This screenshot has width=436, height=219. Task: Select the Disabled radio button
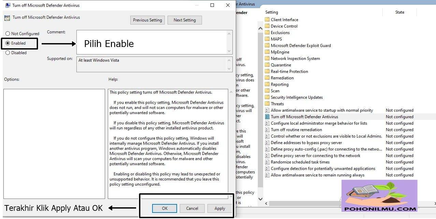tap(8, 53)
